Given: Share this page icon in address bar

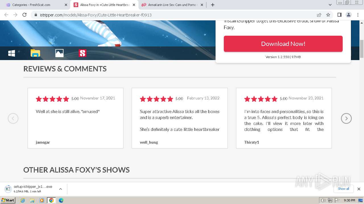Looking at the screenshot, I should 319,15.
